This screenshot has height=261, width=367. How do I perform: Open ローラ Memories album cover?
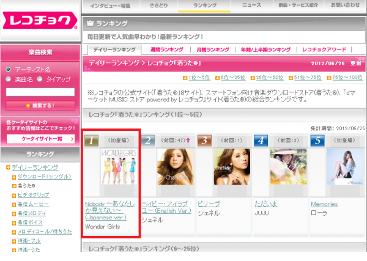click(x=345, y=167)
